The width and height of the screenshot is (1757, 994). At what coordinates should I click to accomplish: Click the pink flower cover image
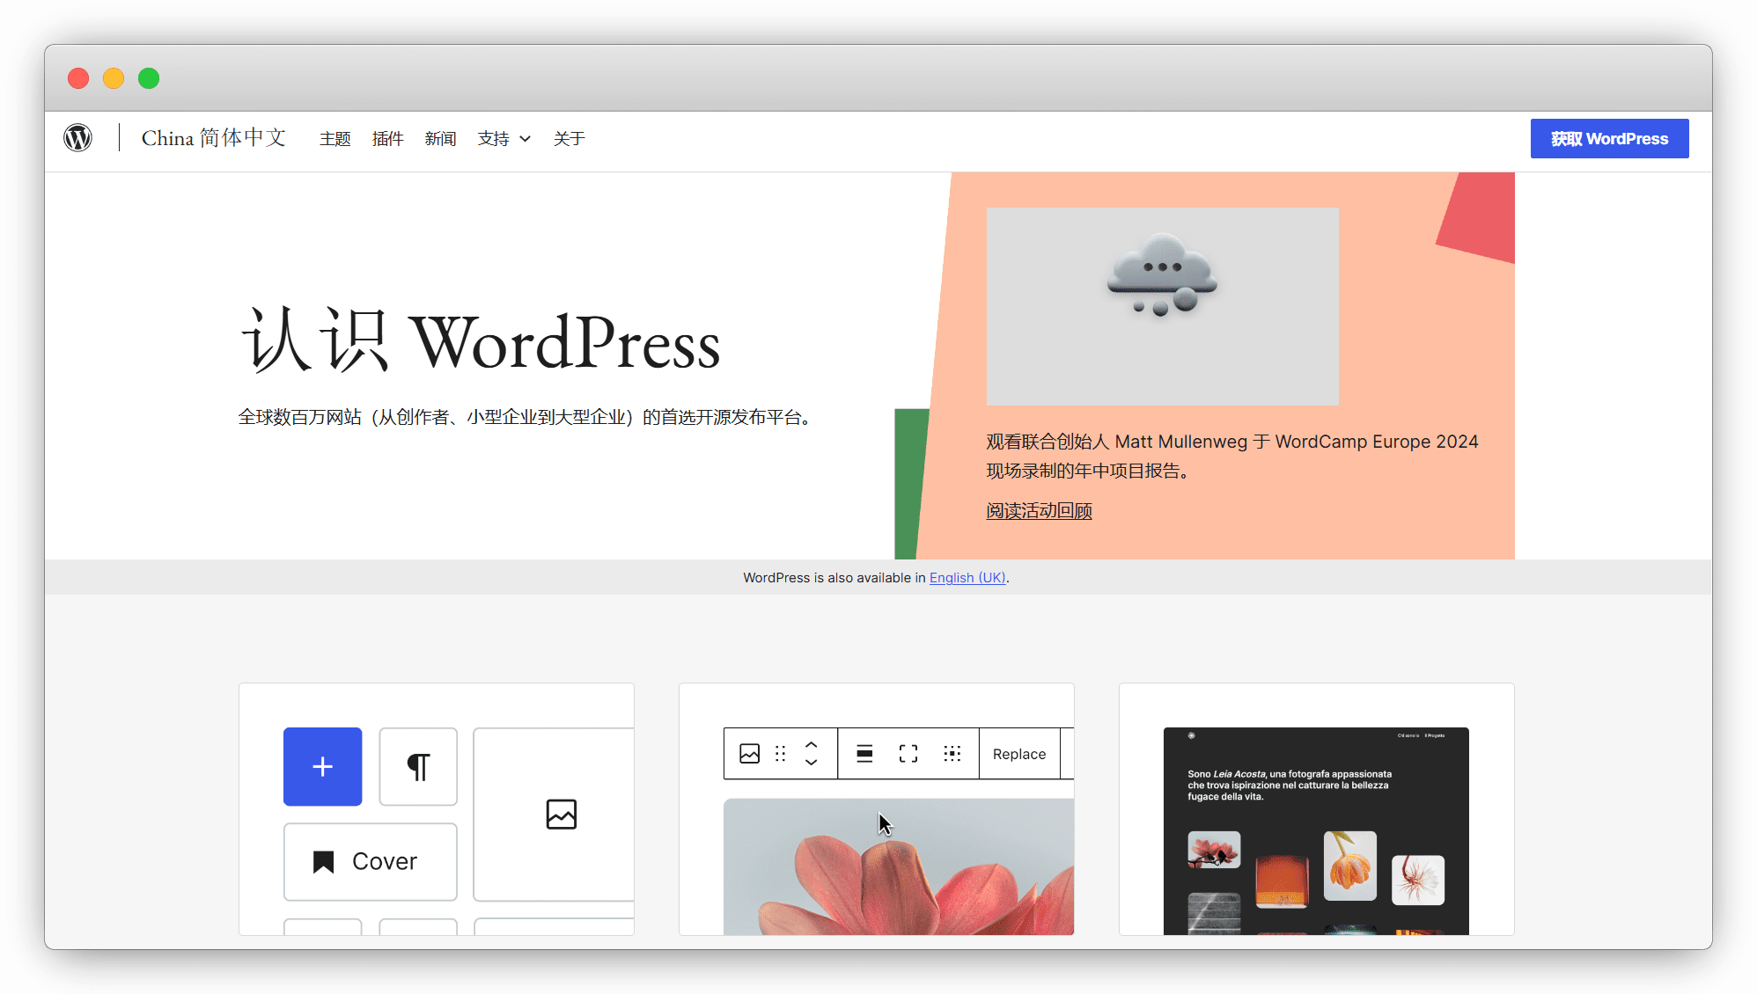[x=899, y=866]
